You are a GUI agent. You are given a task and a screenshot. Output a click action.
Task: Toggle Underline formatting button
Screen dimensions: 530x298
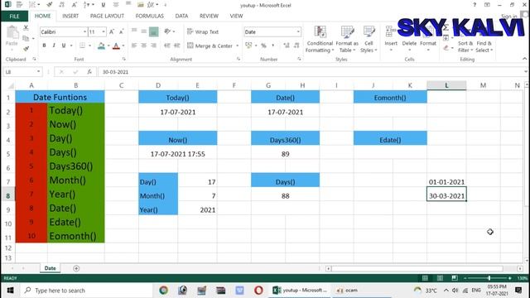point(63,46)
